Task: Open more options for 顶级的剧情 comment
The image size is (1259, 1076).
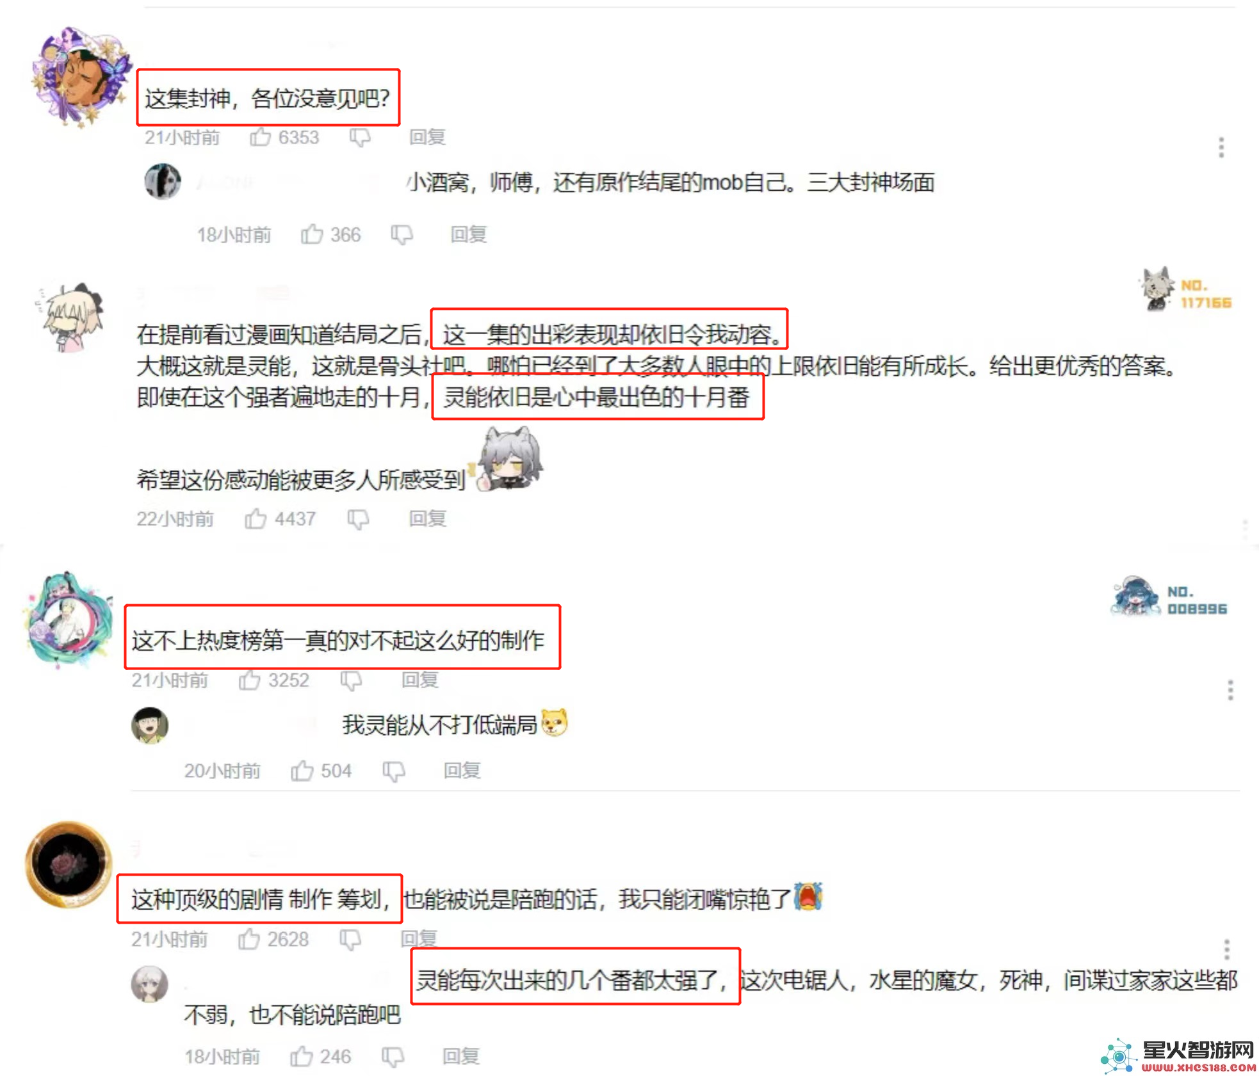Action: [x=1226, y=949]
